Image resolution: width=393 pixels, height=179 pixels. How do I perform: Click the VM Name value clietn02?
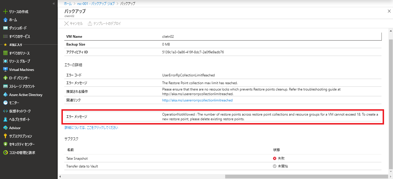click(x=168, y=37)
